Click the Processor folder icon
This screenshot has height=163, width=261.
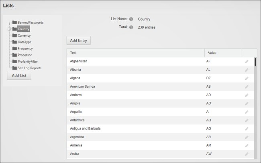point(14,55)
